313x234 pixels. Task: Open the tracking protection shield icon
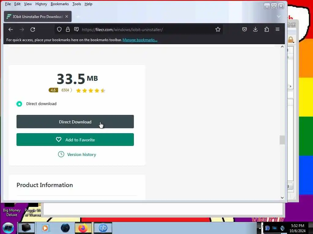(x=59, y=30)
